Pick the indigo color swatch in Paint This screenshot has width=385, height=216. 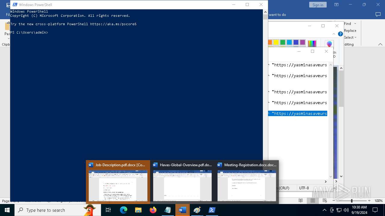[x=296, y=42]
